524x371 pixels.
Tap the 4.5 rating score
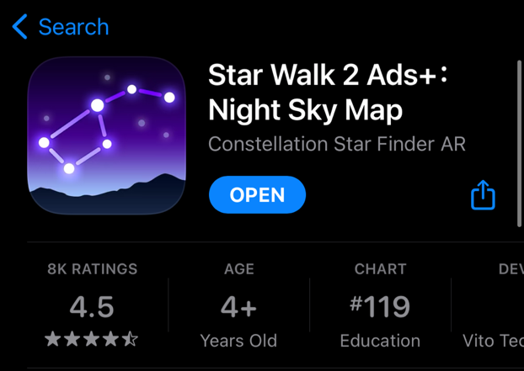click(x=92, y=306)
